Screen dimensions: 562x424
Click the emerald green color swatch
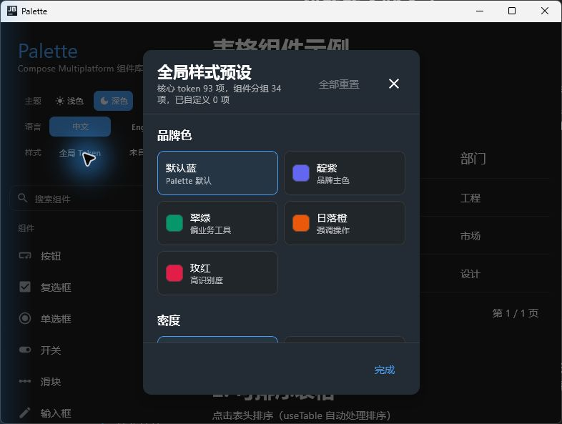(x=174, y=223)
